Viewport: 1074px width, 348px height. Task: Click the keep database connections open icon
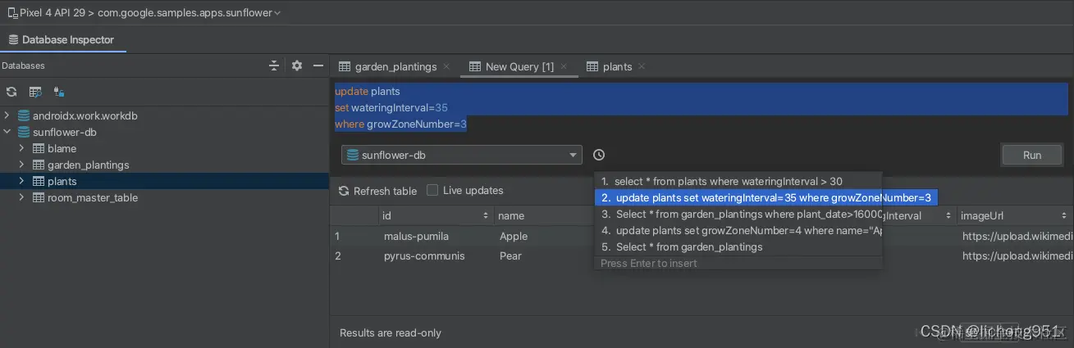point(59,92)
